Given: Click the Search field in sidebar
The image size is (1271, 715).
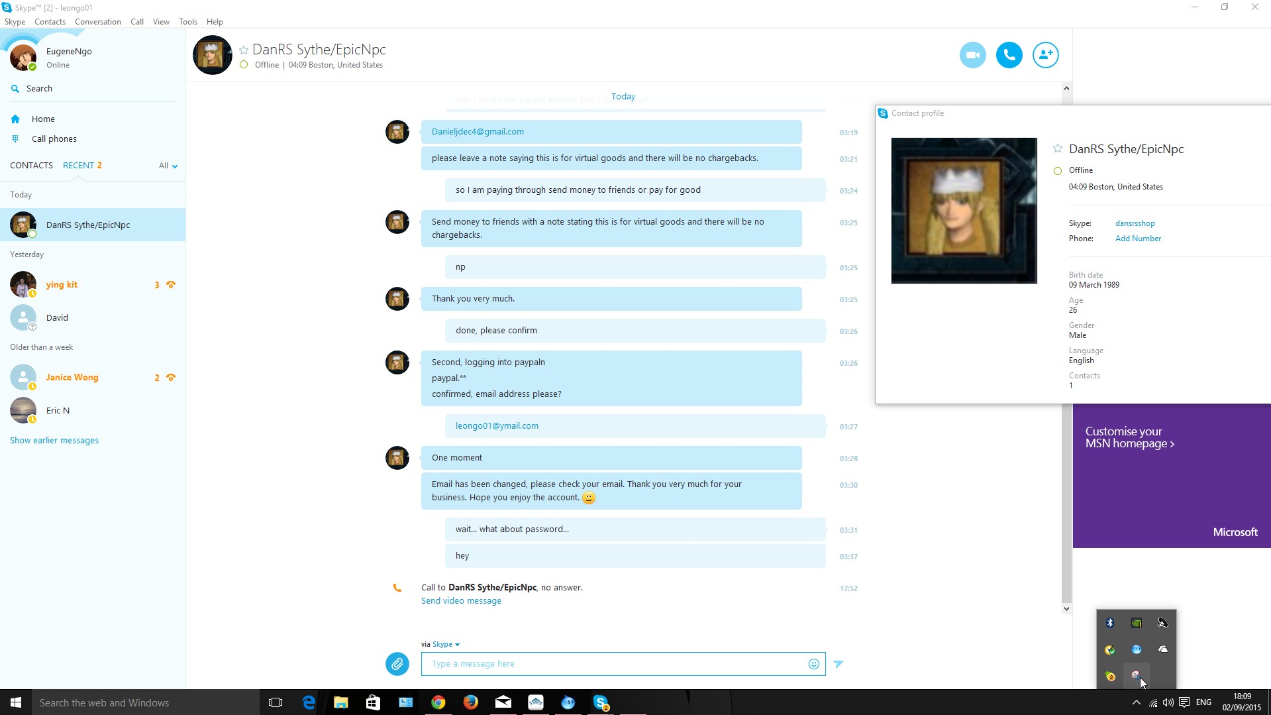Looking at the screenshot, I should click(93, 89).
